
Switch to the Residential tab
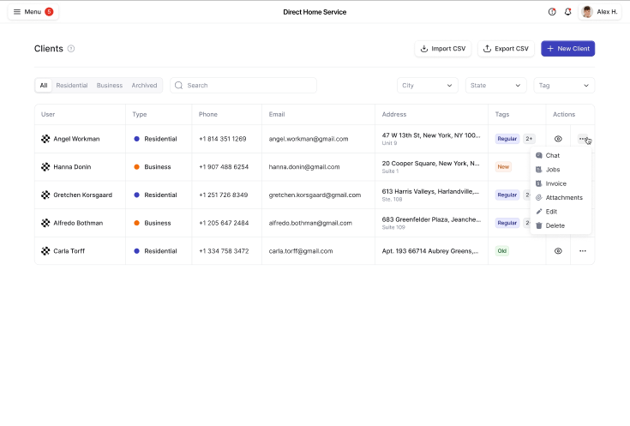pos(72,86)
